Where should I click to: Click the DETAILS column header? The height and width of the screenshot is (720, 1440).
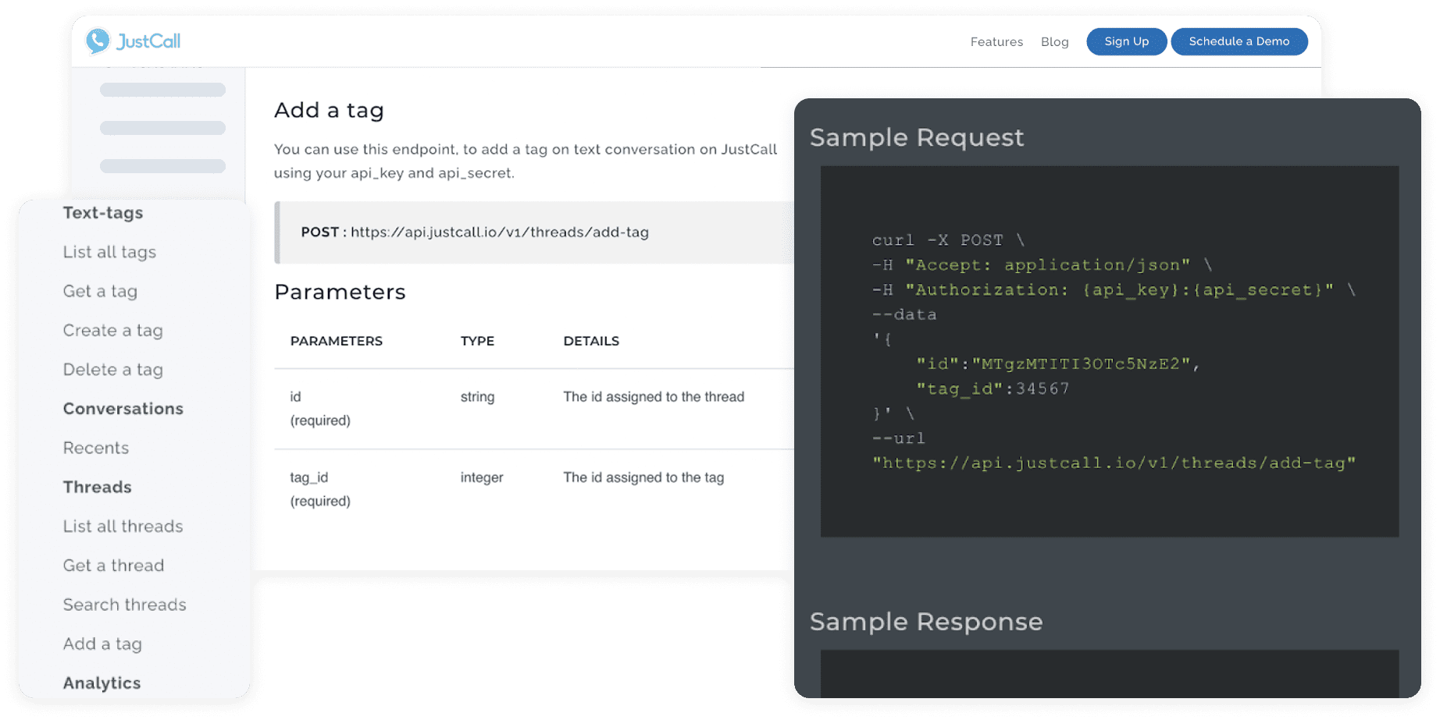coord(591,341)
